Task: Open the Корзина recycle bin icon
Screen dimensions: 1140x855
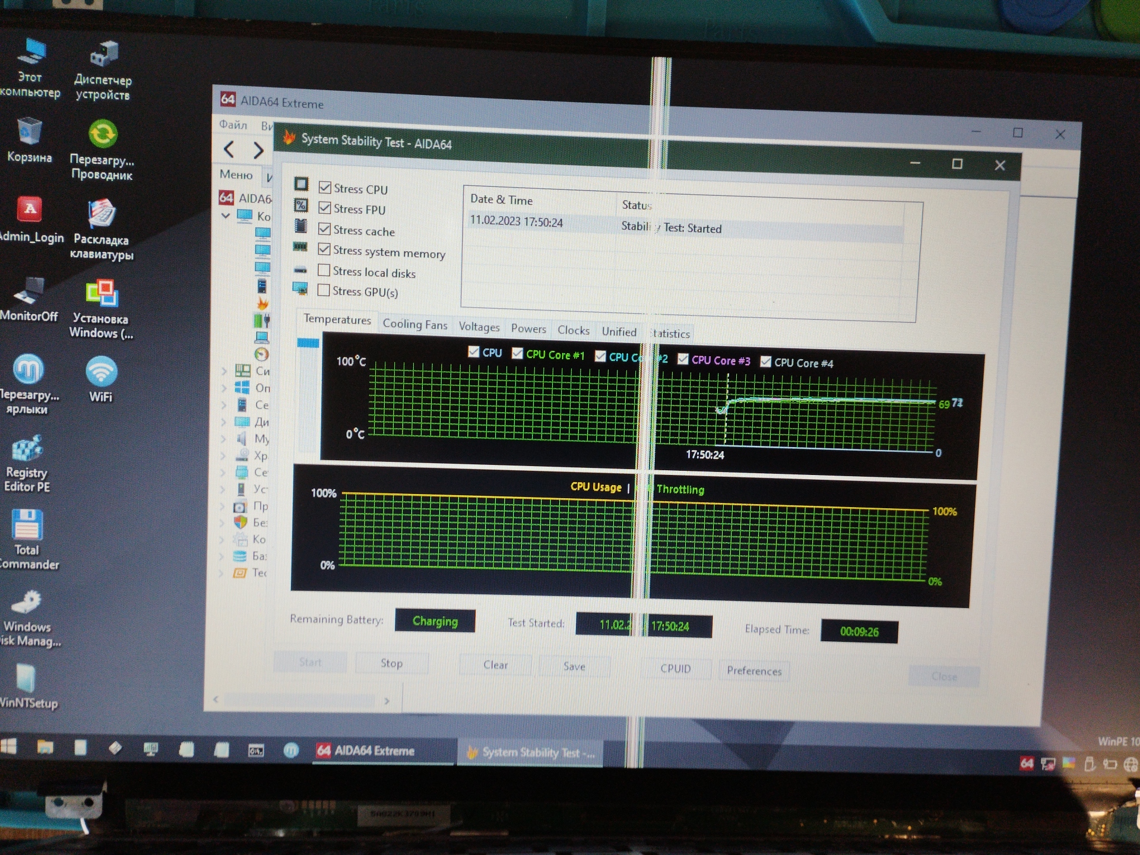Action: (29, 140)
